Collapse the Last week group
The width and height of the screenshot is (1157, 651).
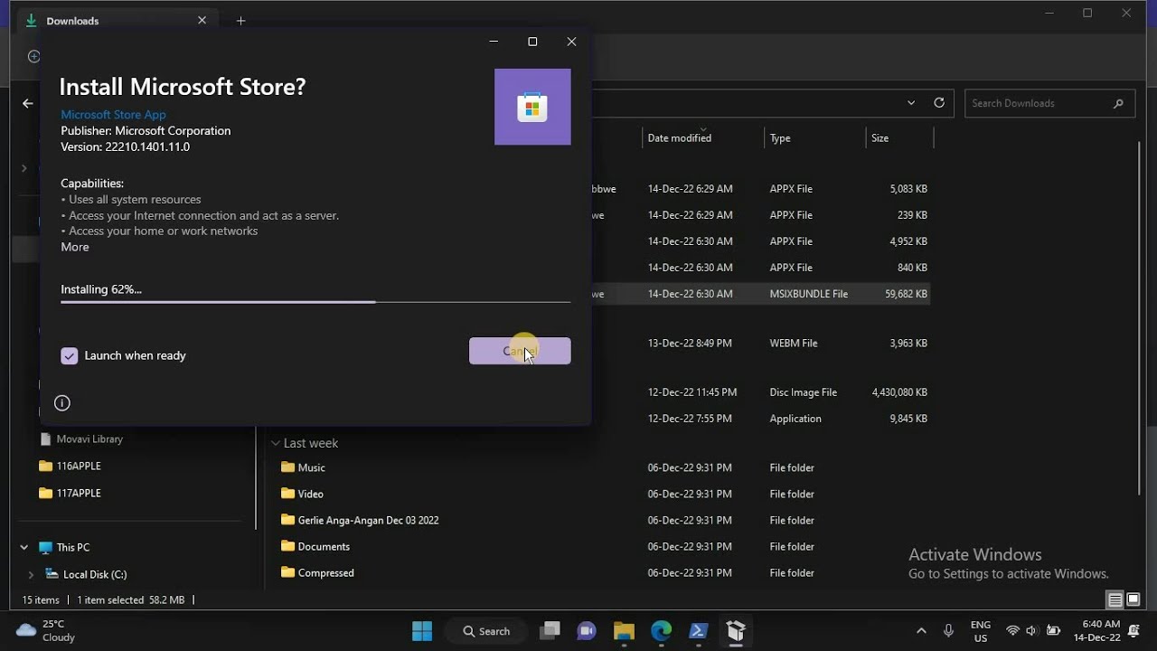tap(276, 443)
